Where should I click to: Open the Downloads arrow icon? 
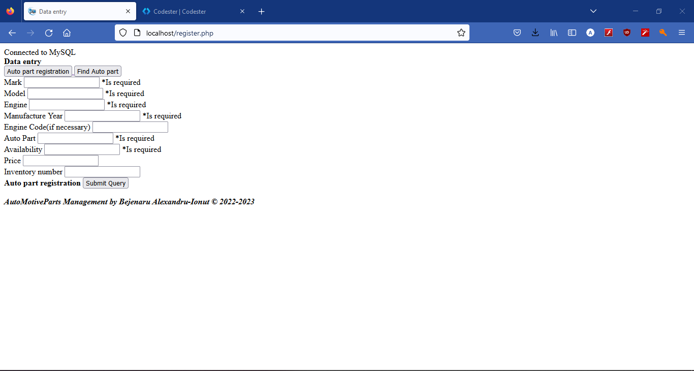point(535,33)
